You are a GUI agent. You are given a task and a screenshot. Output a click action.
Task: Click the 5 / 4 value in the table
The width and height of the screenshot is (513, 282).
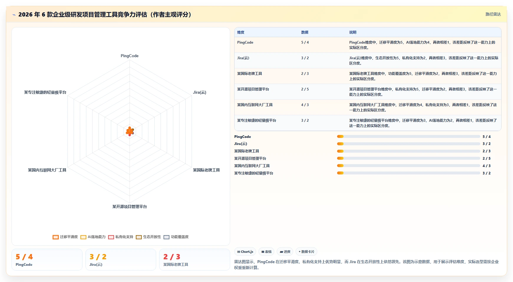[305, 42]
